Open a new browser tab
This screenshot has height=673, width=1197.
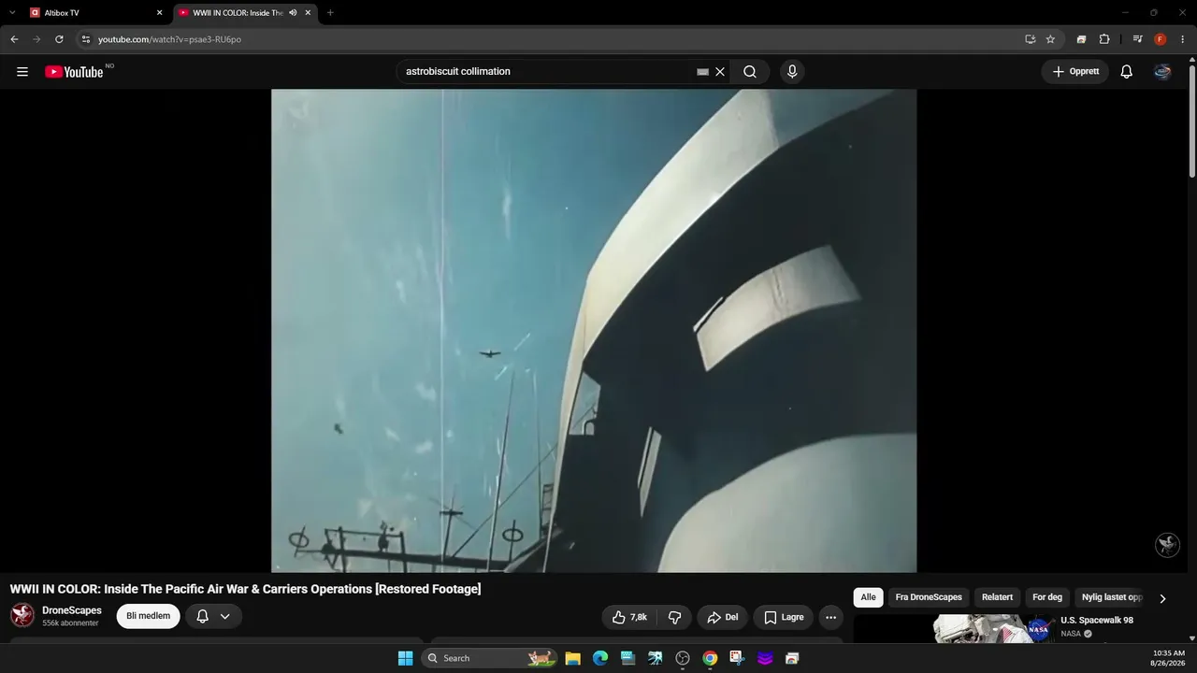(330, 13)
